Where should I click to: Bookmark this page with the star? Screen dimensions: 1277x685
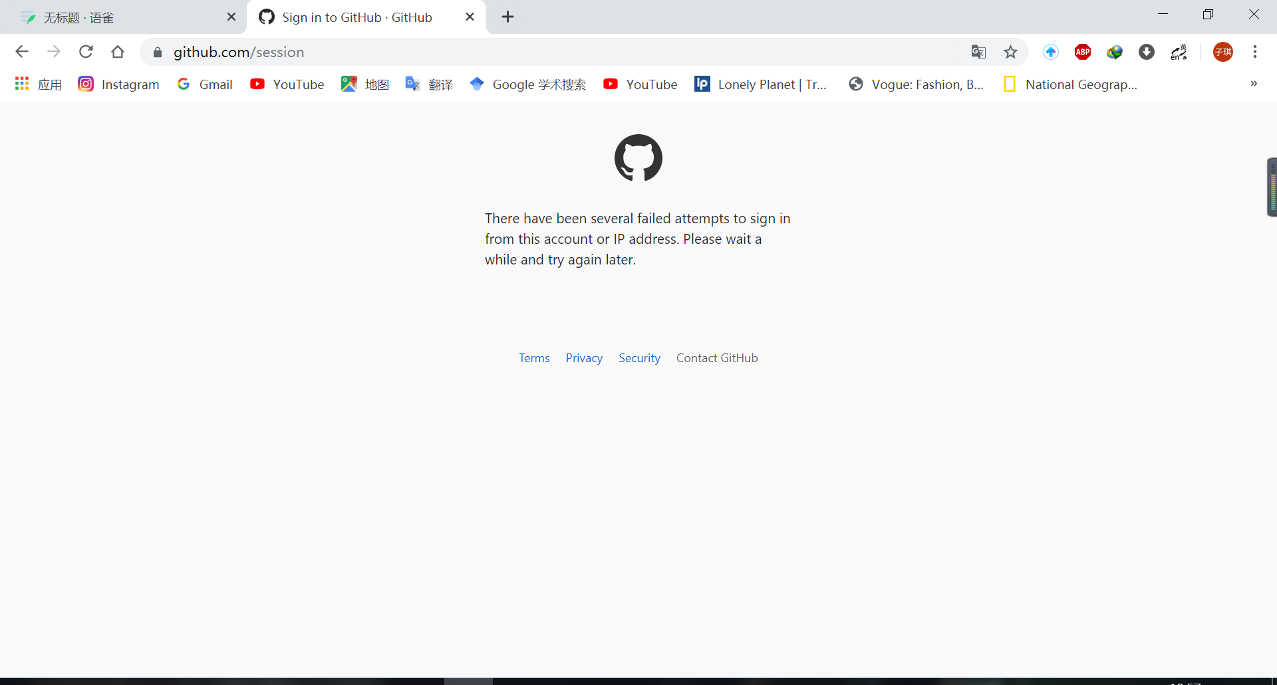[1010, 52]
